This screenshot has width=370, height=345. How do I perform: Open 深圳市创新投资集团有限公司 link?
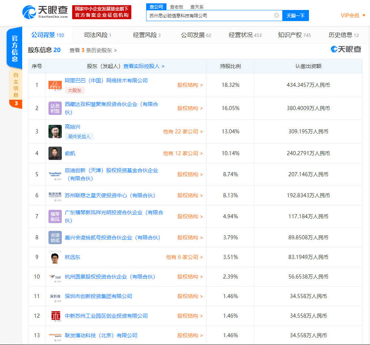(x=98, y=296)
